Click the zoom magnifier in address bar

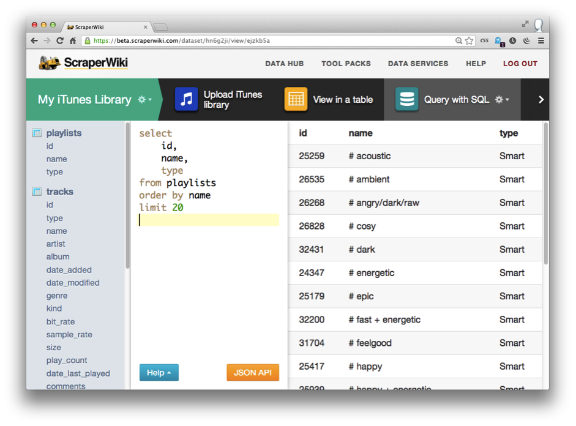point(459,41)
